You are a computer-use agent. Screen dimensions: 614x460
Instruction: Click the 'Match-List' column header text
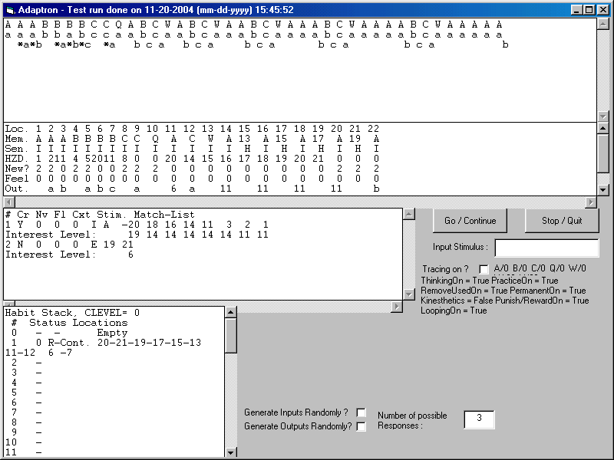click(164, 215)
